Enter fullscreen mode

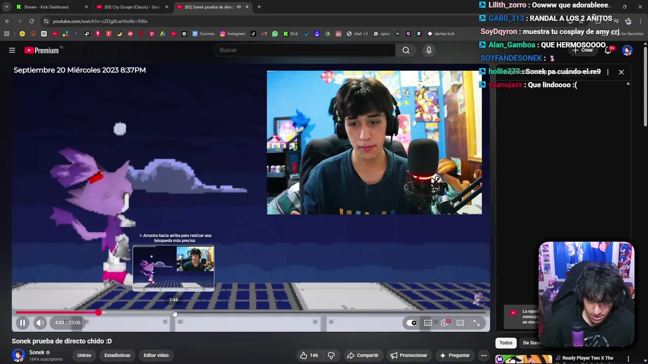pos(476,323)
